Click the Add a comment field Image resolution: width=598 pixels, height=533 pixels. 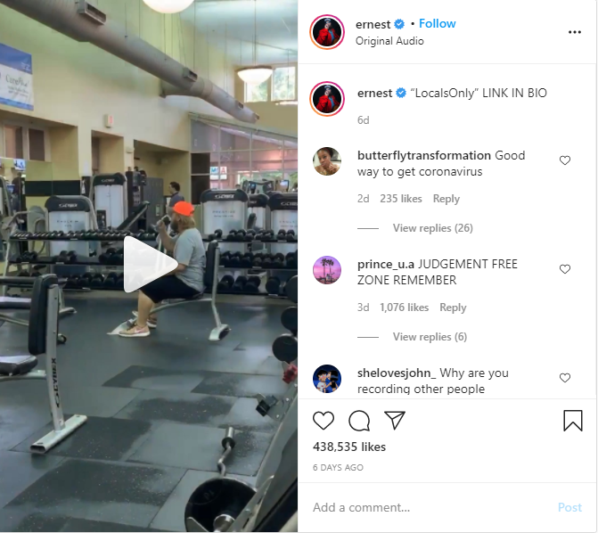[431, 507]
